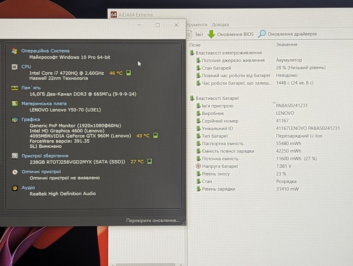Click the lightning icon beside Напруга батареї
353x266 pixels.
(198, 166)
